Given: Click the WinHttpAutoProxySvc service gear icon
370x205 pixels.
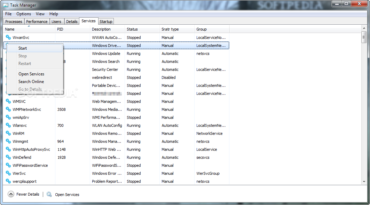Looking at the screenshot, I should tap(8, 149).
